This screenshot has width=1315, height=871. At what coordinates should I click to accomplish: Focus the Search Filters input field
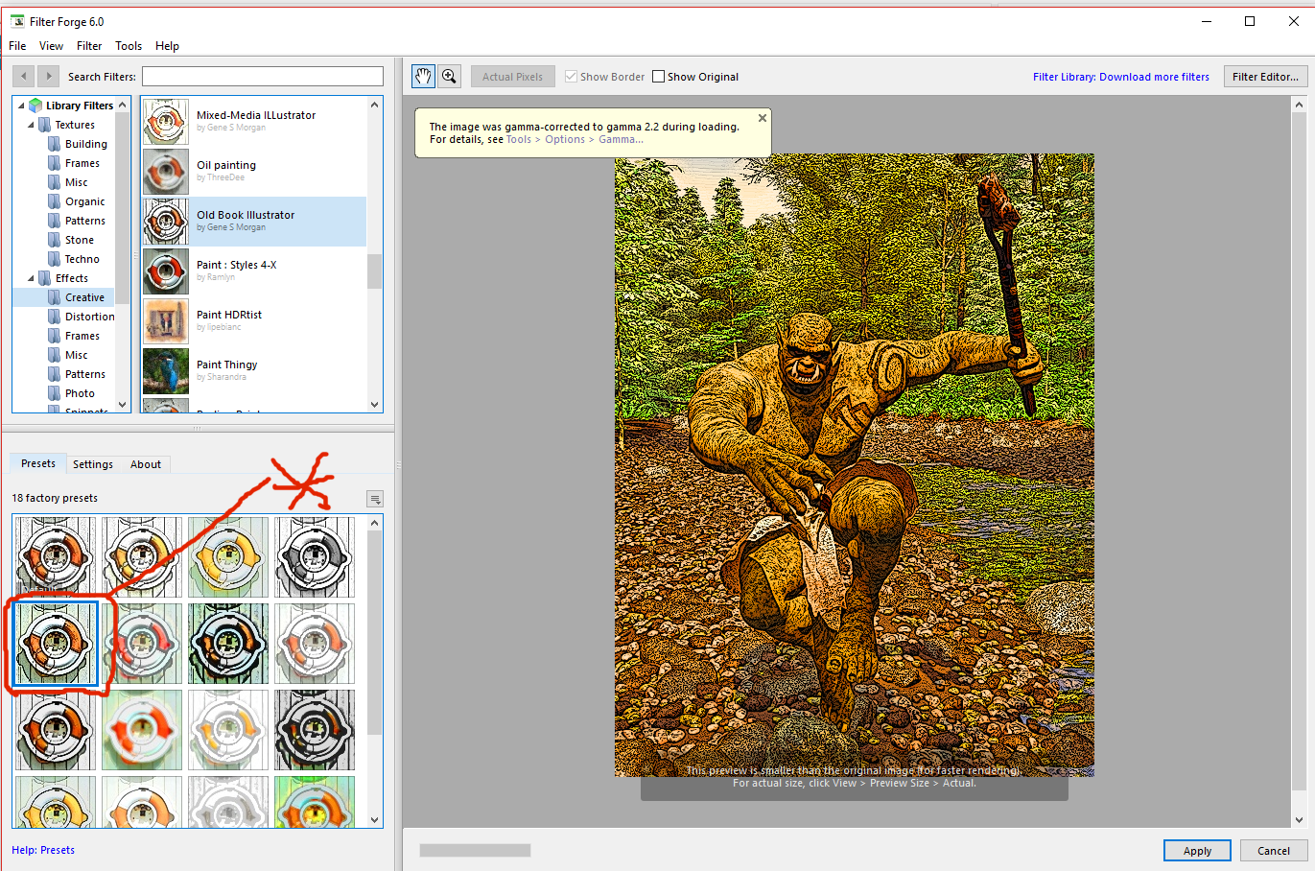tap(263, 77)
